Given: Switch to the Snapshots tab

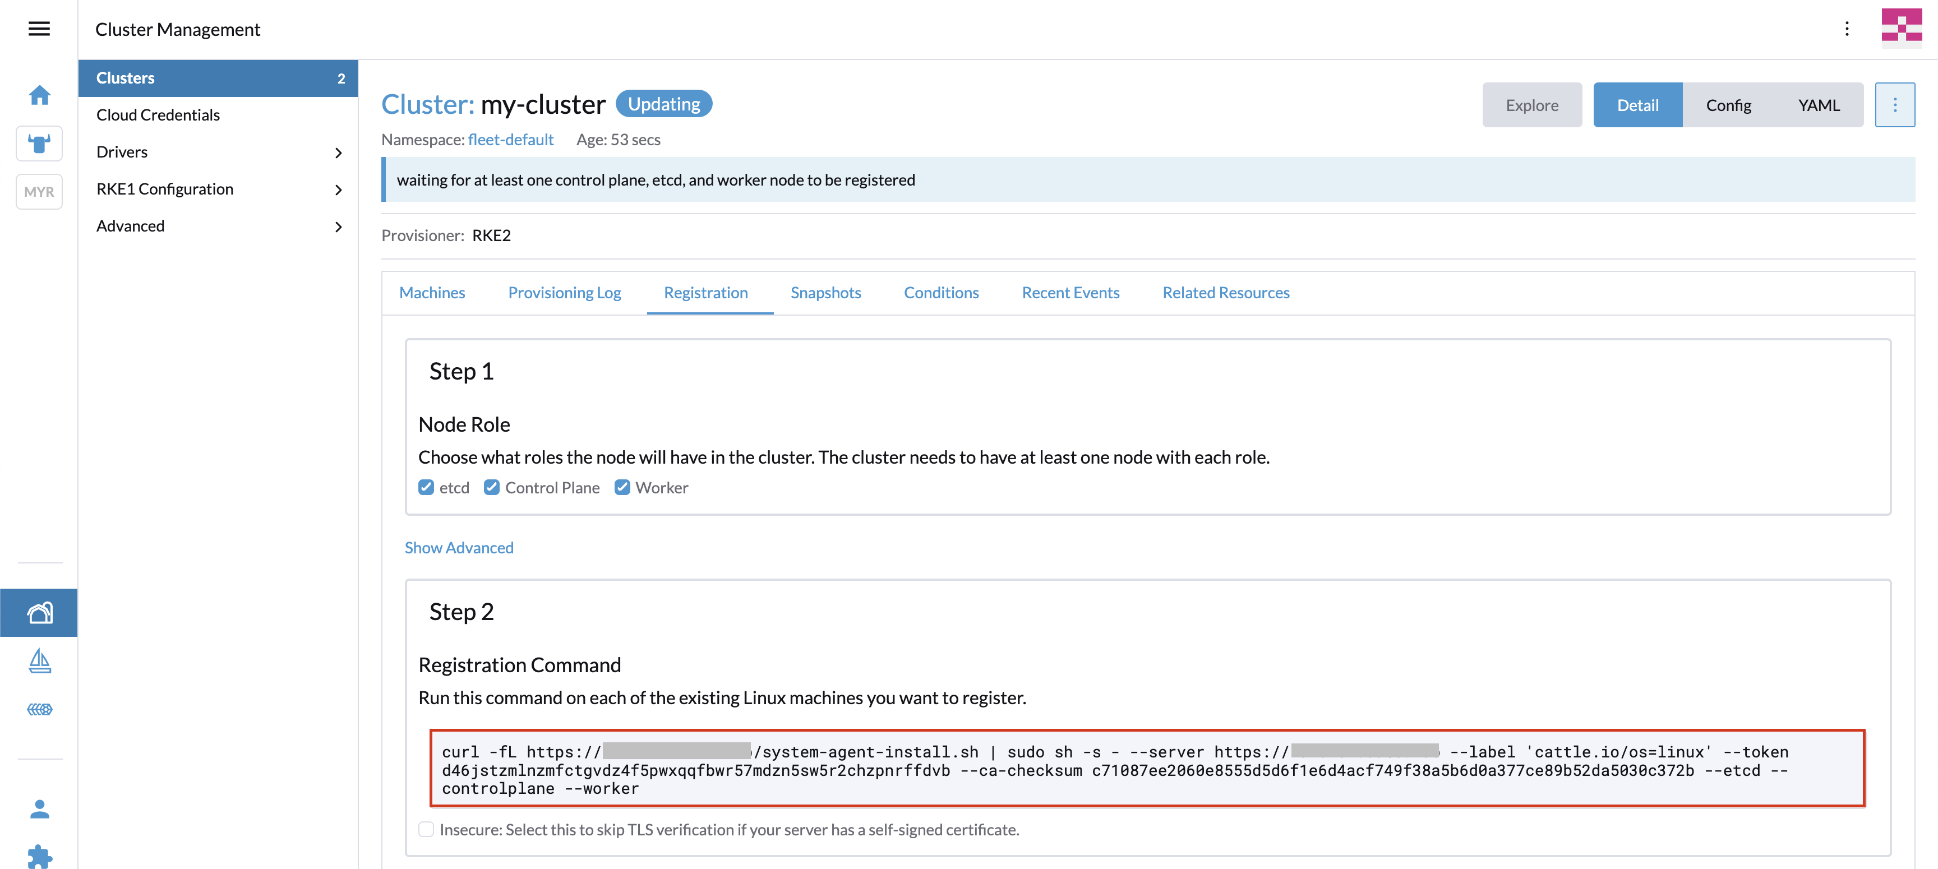Looking at the screenshot, I should click(825, 293).
